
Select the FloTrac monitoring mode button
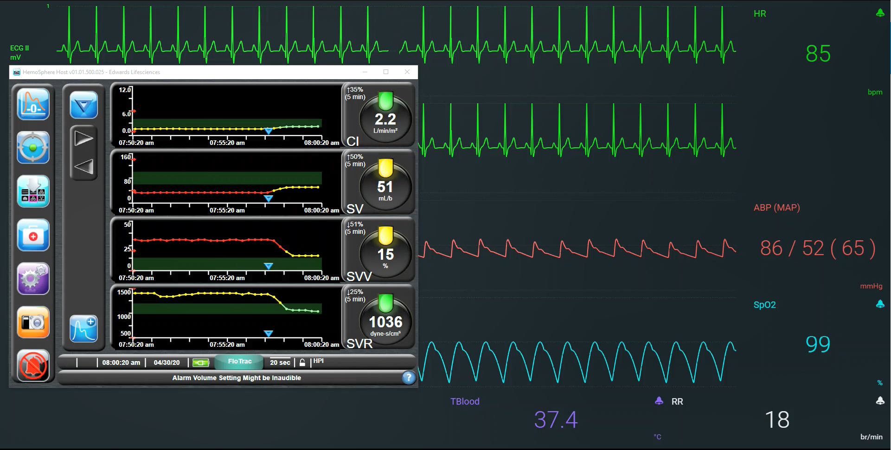tap(239, 362)
